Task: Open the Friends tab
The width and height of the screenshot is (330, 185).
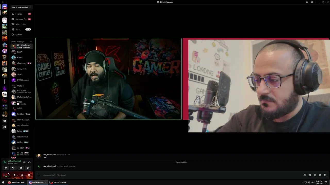Action: pyautogui.click(x=22, y=14)
